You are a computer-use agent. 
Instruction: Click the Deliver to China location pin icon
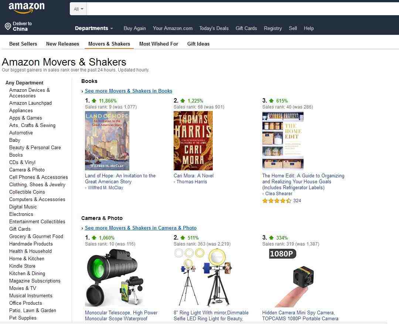point(8,26)
